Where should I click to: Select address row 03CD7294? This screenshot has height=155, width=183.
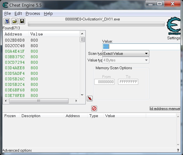pyautogui.click(x=41, y=62)
